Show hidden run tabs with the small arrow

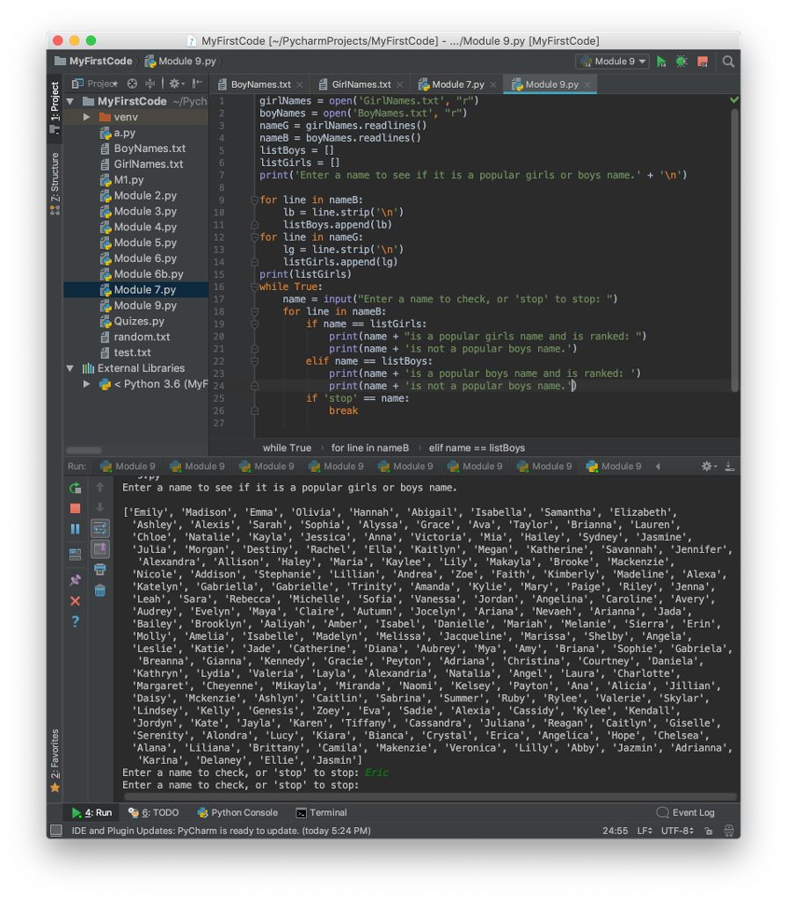(x=658, y=467)
